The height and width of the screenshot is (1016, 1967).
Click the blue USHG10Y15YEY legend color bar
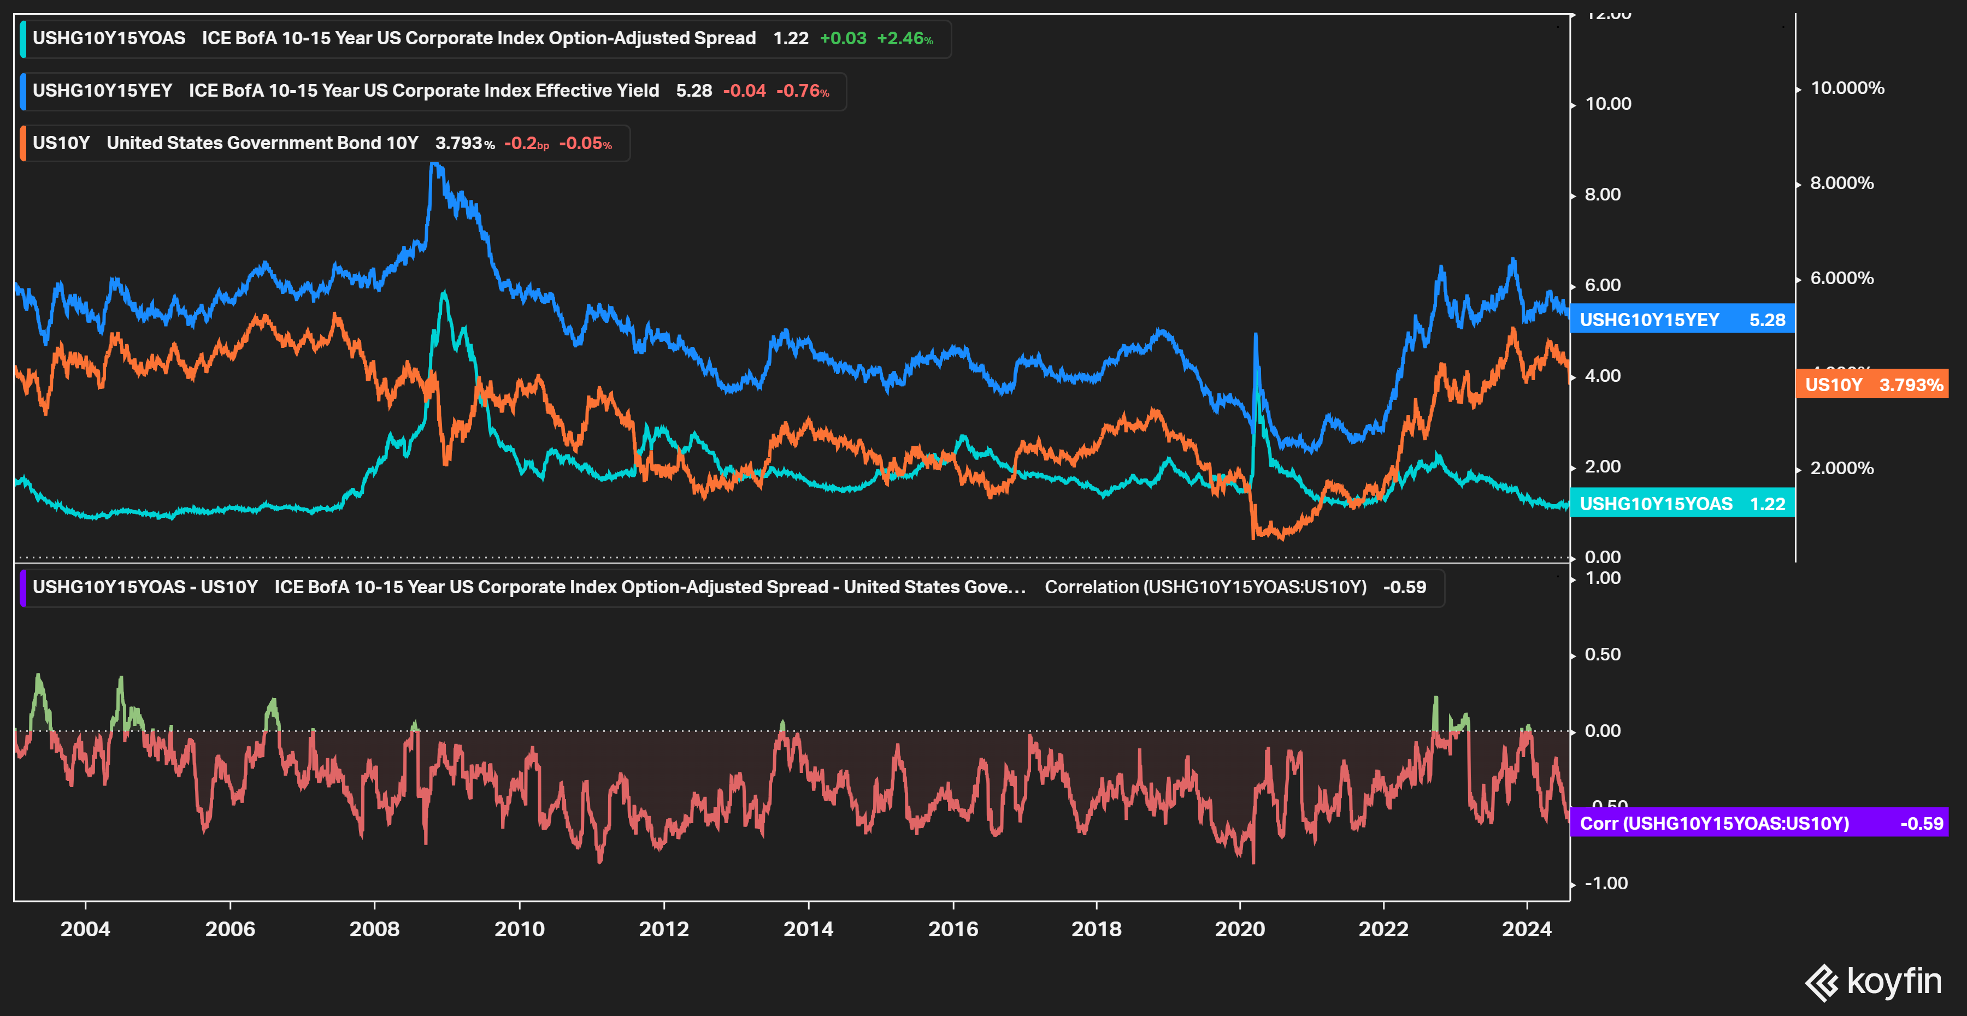(23, 92)
